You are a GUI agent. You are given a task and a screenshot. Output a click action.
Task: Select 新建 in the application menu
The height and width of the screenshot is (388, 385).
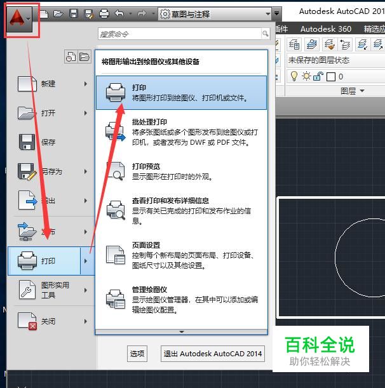(51, 84)
